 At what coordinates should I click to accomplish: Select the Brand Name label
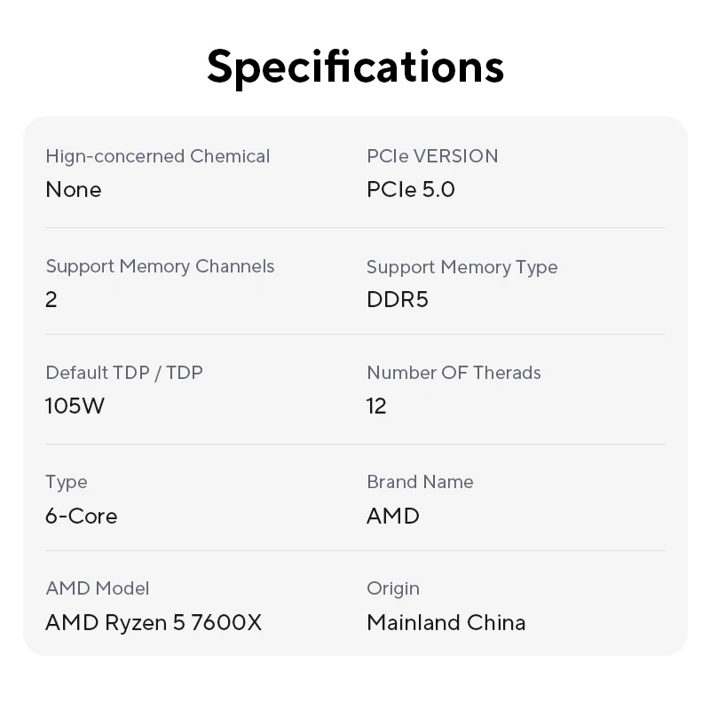pyautogui.click(x=420, y=482)
